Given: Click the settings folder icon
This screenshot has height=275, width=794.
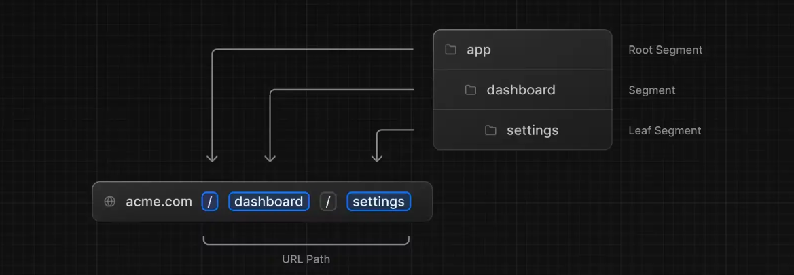Looking at the screenshot, I should click(490, 130).
